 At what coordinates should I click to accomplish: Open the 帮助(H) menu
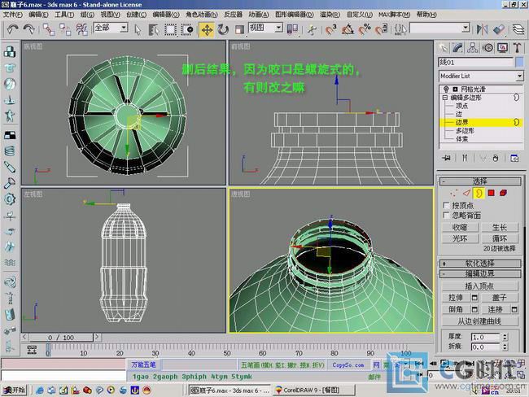coord(426,15)
